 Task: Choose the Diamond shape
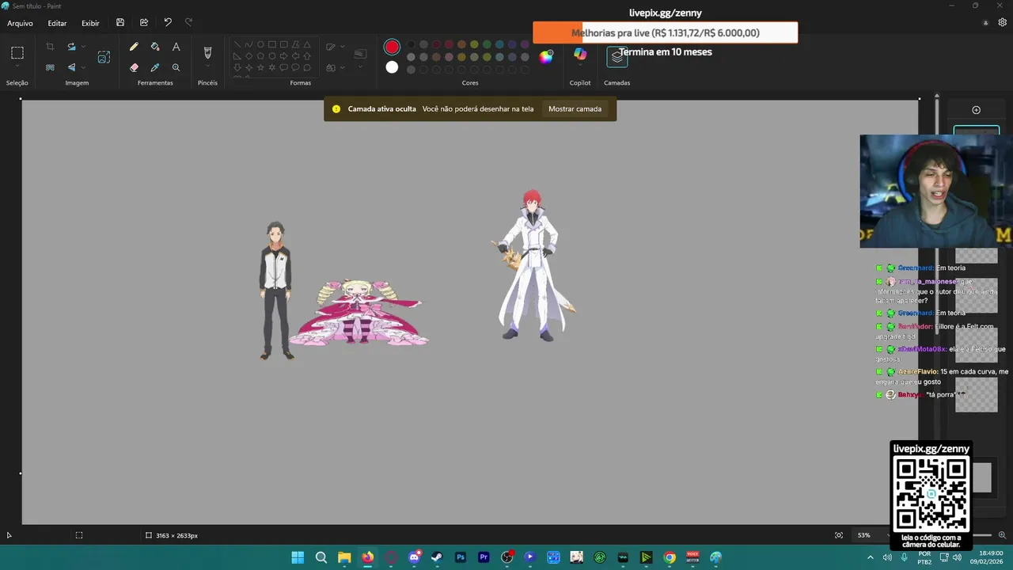click(x=249, y=56)
